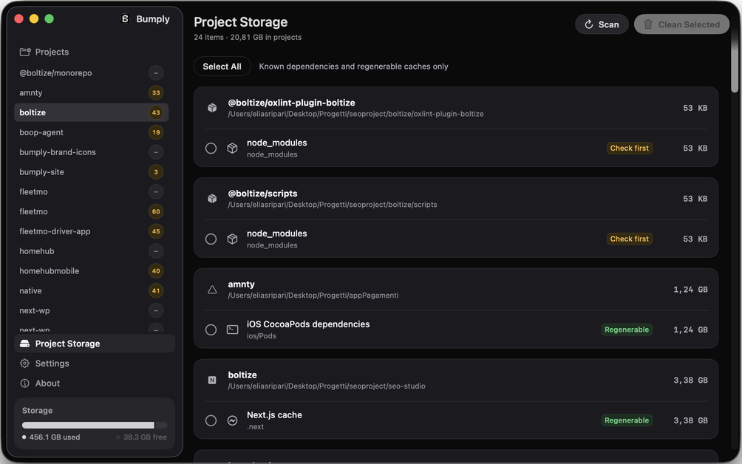Viewport: 742px width, 464px height.
Task: Click the 41 badge next to native
Action: pos(156,291)
